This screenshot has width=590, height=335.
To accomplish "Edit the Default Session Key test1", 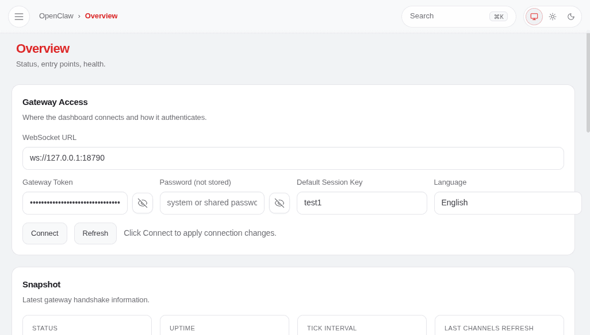I will coord(362,203).
